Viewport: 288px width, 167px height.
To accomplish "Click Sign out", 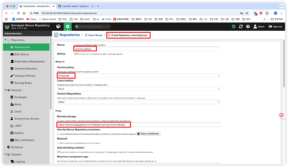I will pos(275,27).
